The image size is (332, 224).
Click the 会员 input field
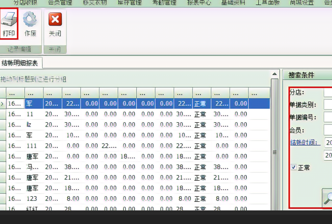(328, 130)
